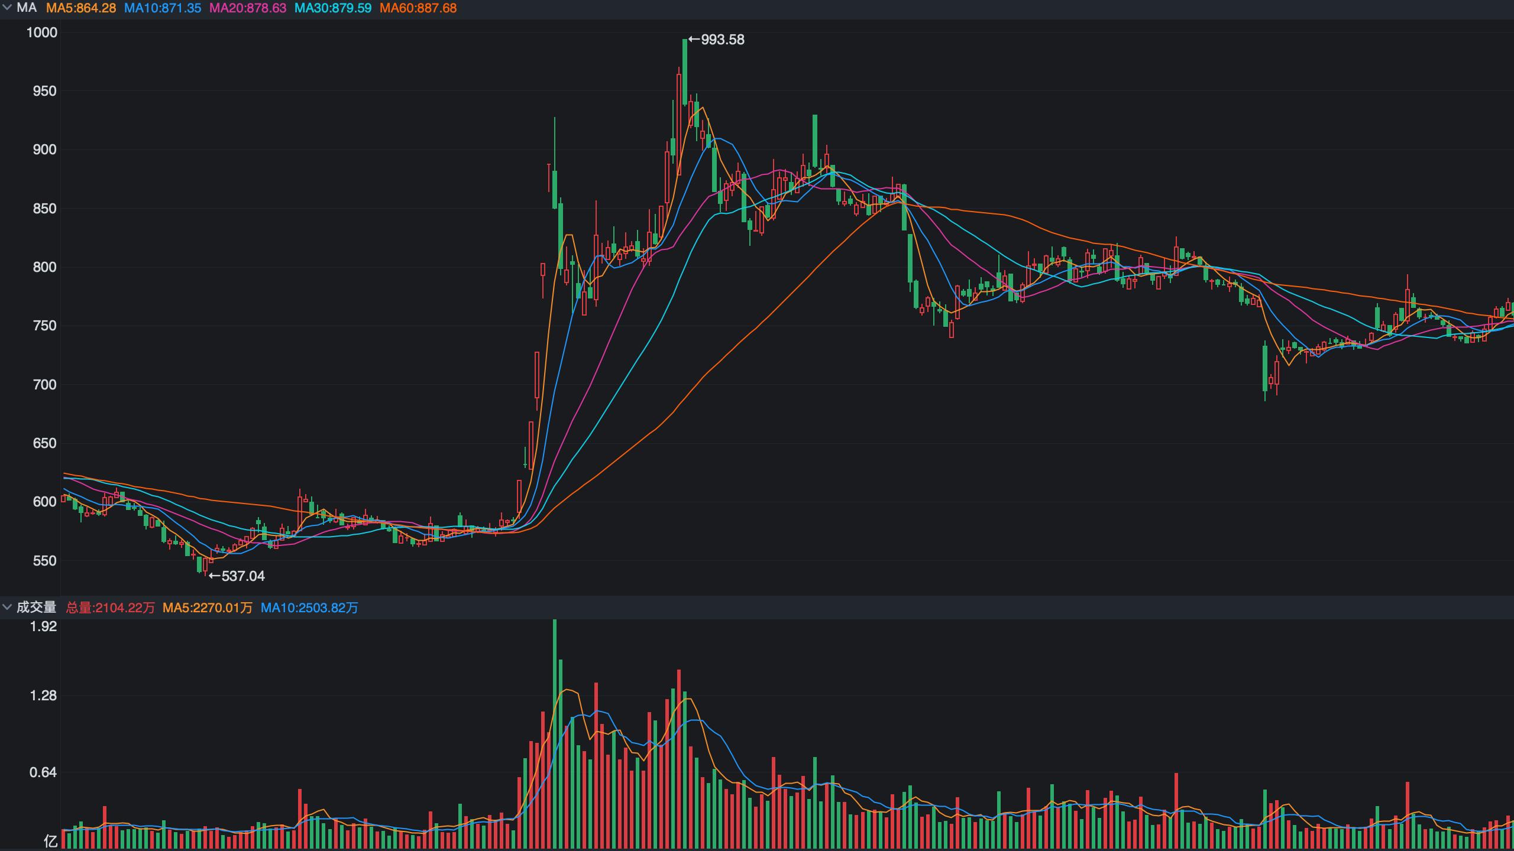Click the 993.58 high price marker

[716, 40]
